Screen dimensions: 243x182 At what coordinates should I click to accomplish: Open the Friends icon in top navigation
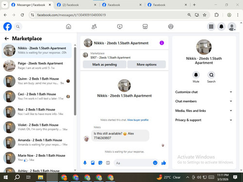point(94,27)
